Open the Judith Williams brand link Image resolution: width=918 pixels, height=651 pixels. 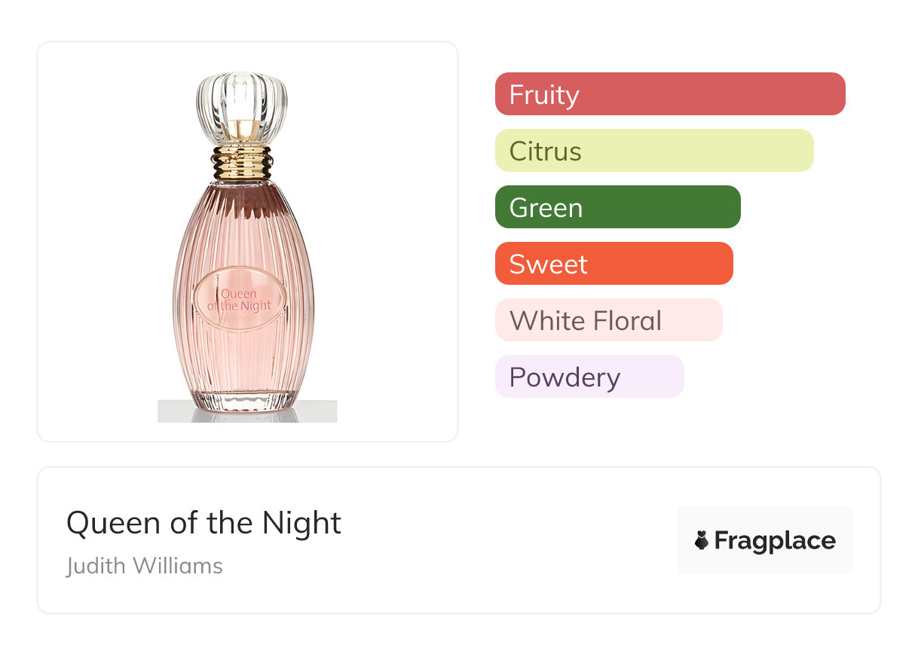(145, 566)
